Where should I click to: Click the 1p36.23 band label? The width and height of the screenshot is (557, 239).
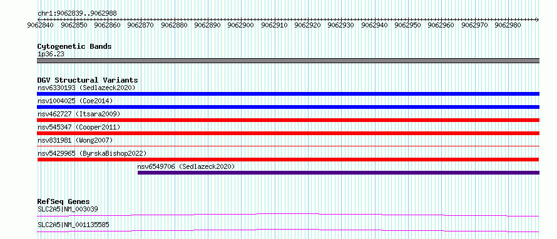click(x=51, y=54)
